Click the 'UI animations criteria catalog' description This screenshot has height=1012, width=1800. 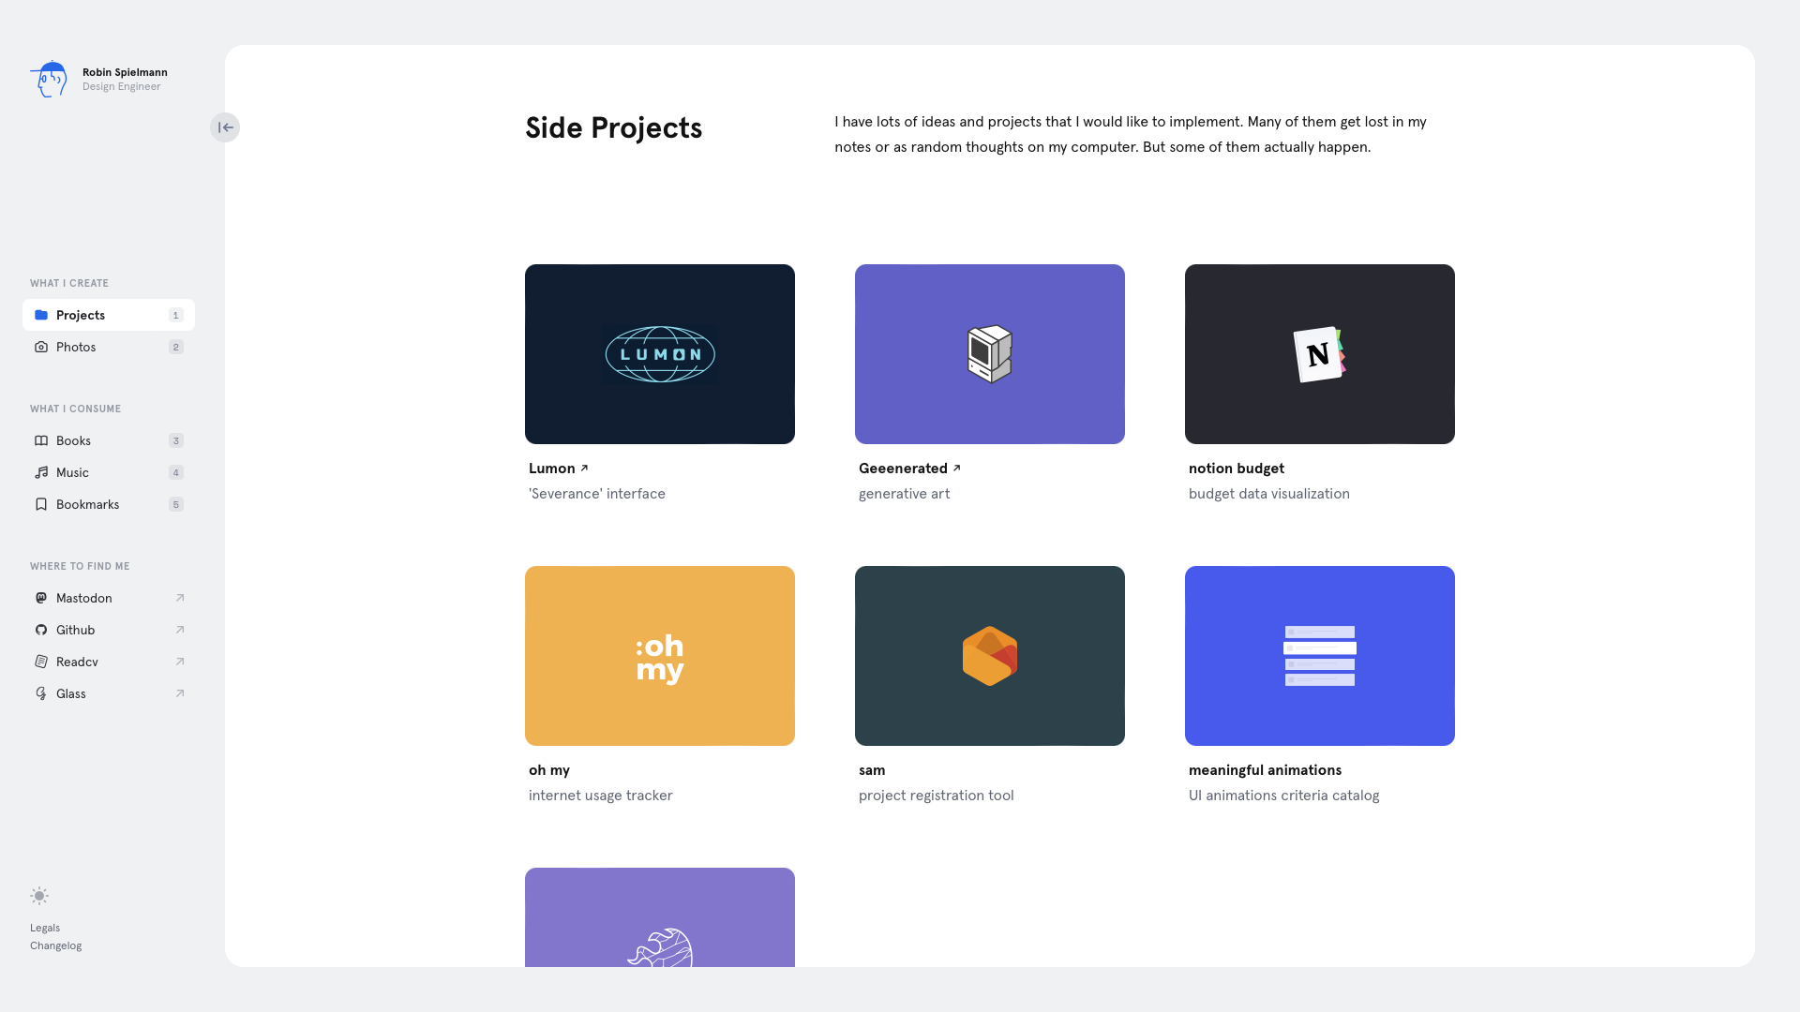pos(1283,796)
